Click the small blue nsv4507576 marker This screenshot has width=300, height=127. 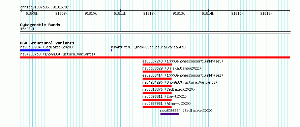click(112, 50)
